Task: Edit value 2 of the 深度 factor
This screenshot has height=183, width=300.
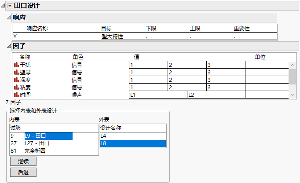Action: (x=187, y=80)
